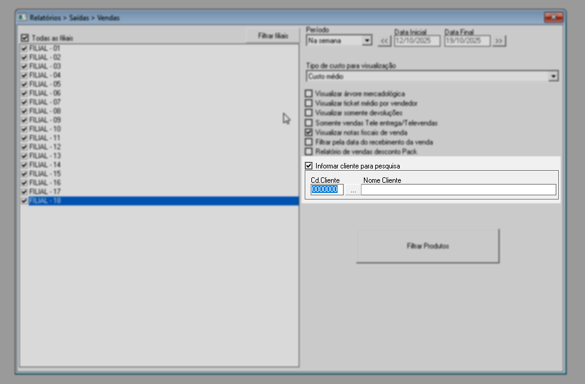Toggle the FILIAL - 04 checkbox
The image size is (585, 384).
(x=24, y=75)
